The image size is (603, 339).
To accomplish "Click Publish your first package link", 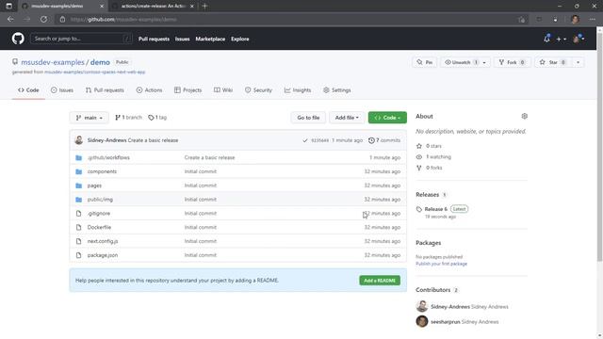I will pyautogui.click(x=442, y=264).
